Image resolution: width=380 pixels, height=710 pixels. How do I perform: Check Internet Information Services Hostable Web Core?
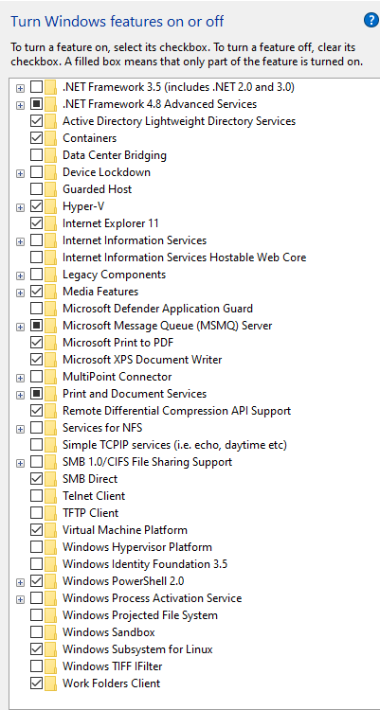tap(37, 257)
